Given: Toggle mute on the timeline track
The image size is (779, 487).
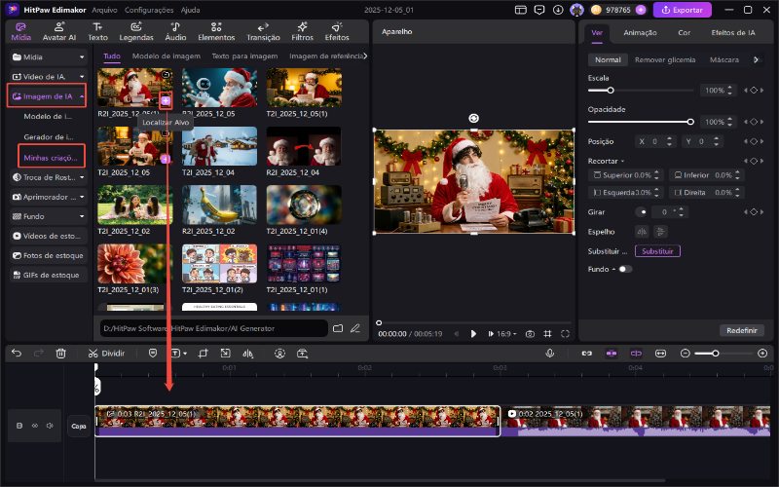Looking at the screenshot, I should (x=49, y=426).
